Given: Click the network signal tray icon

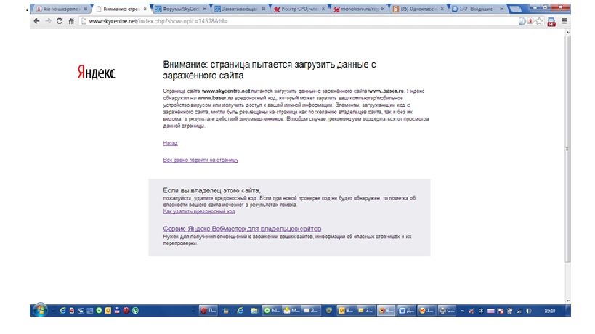Looking at the screenshot, I should (519, 311).
